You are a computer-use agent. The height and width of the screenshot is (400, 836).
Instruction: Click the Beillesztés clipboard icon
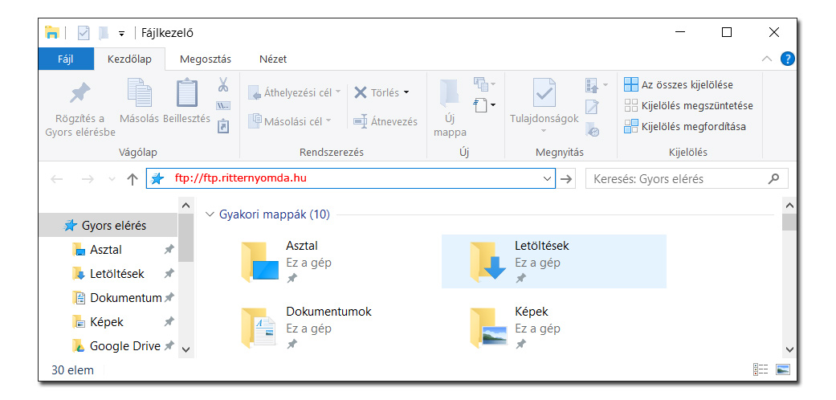[x=186, y=93]
